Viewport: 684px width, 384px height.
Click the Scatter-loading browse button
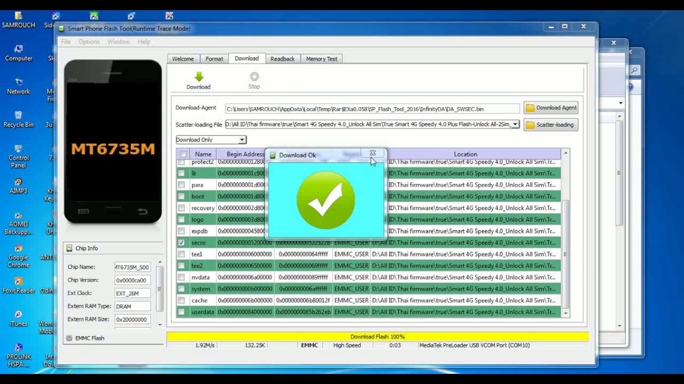coord(550,125)
